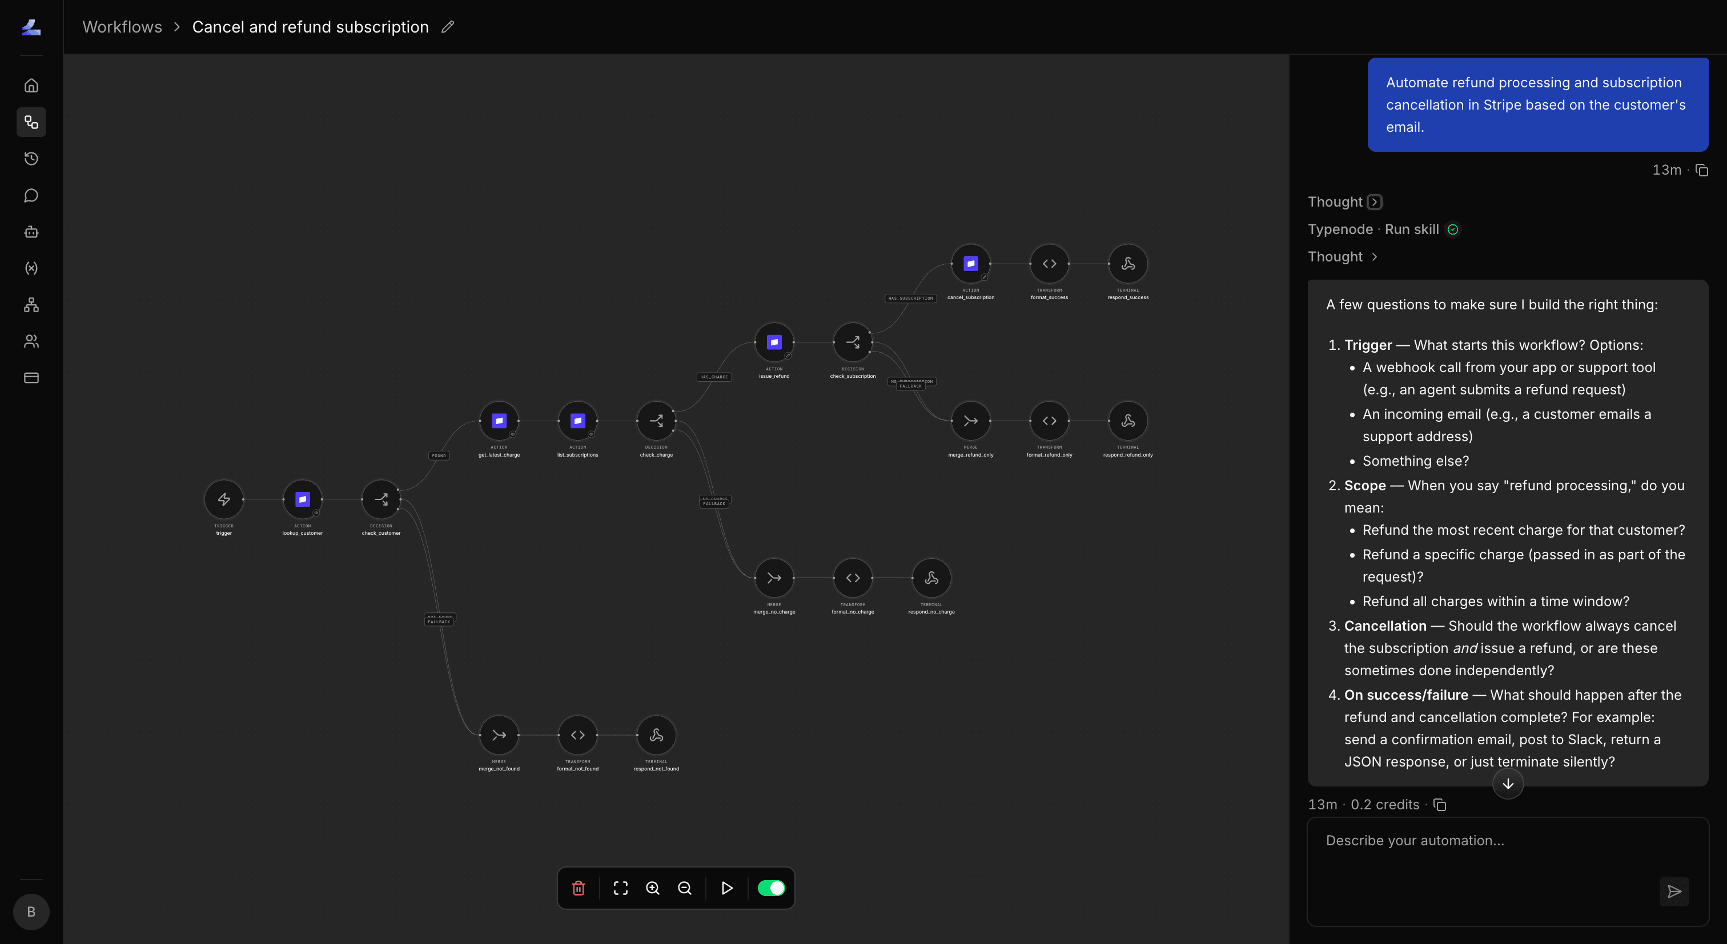Viewport: 1727px width, 944px height.
Task: Open the Chat icon in the sidebar
Action: click(x=31, y=195)
